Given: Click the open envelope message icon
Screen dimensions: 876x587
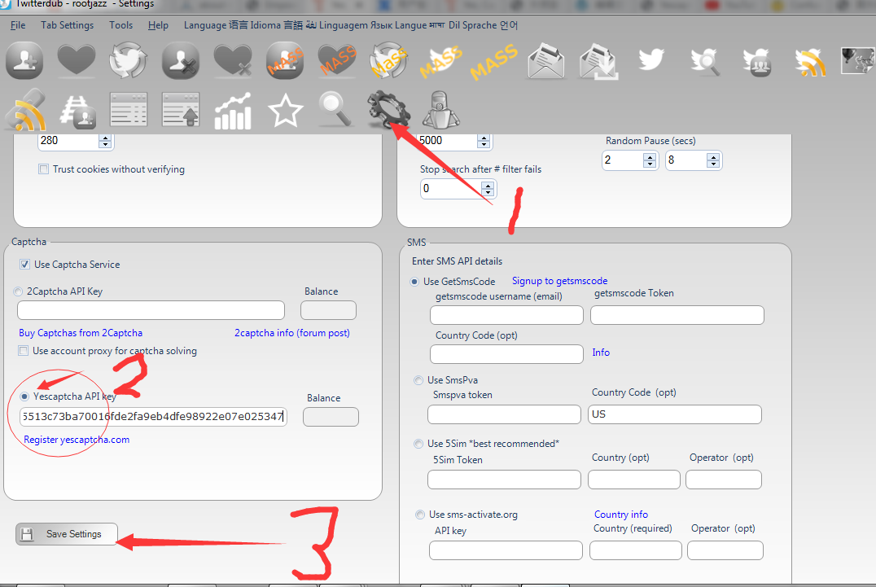Looking at the screenshot, I should 545,61.
